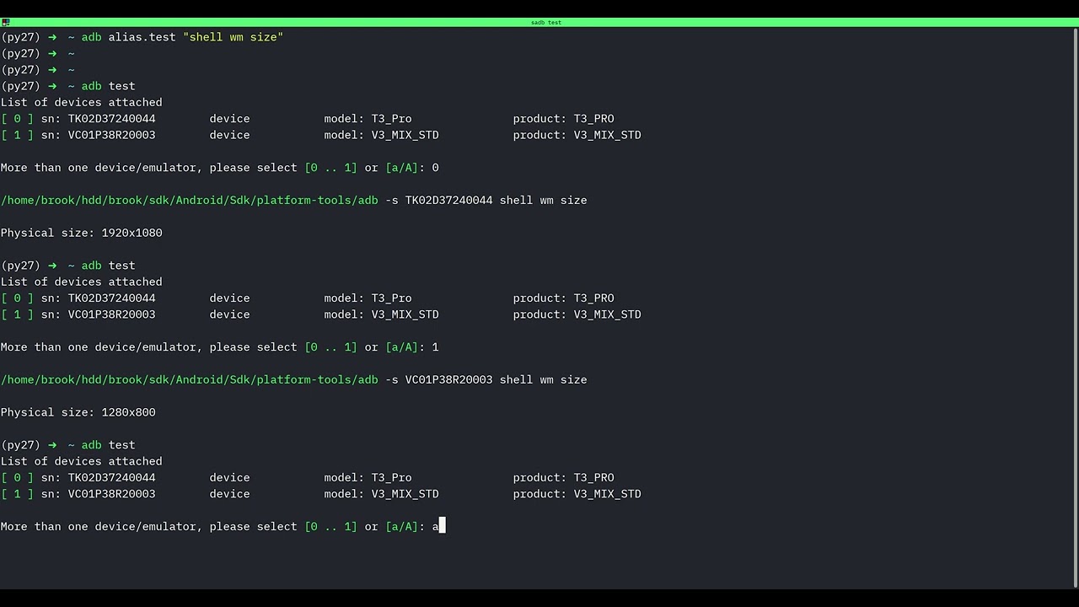Click "model: T3_Pro" in the last device list

(368, 478)
